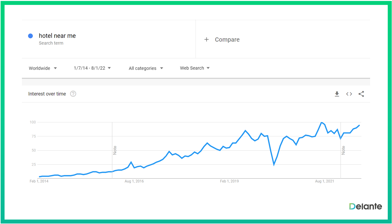Viewport: 392px width, 224px height.
Task: Click the plus icon before Compare
Action: (206, 40)
